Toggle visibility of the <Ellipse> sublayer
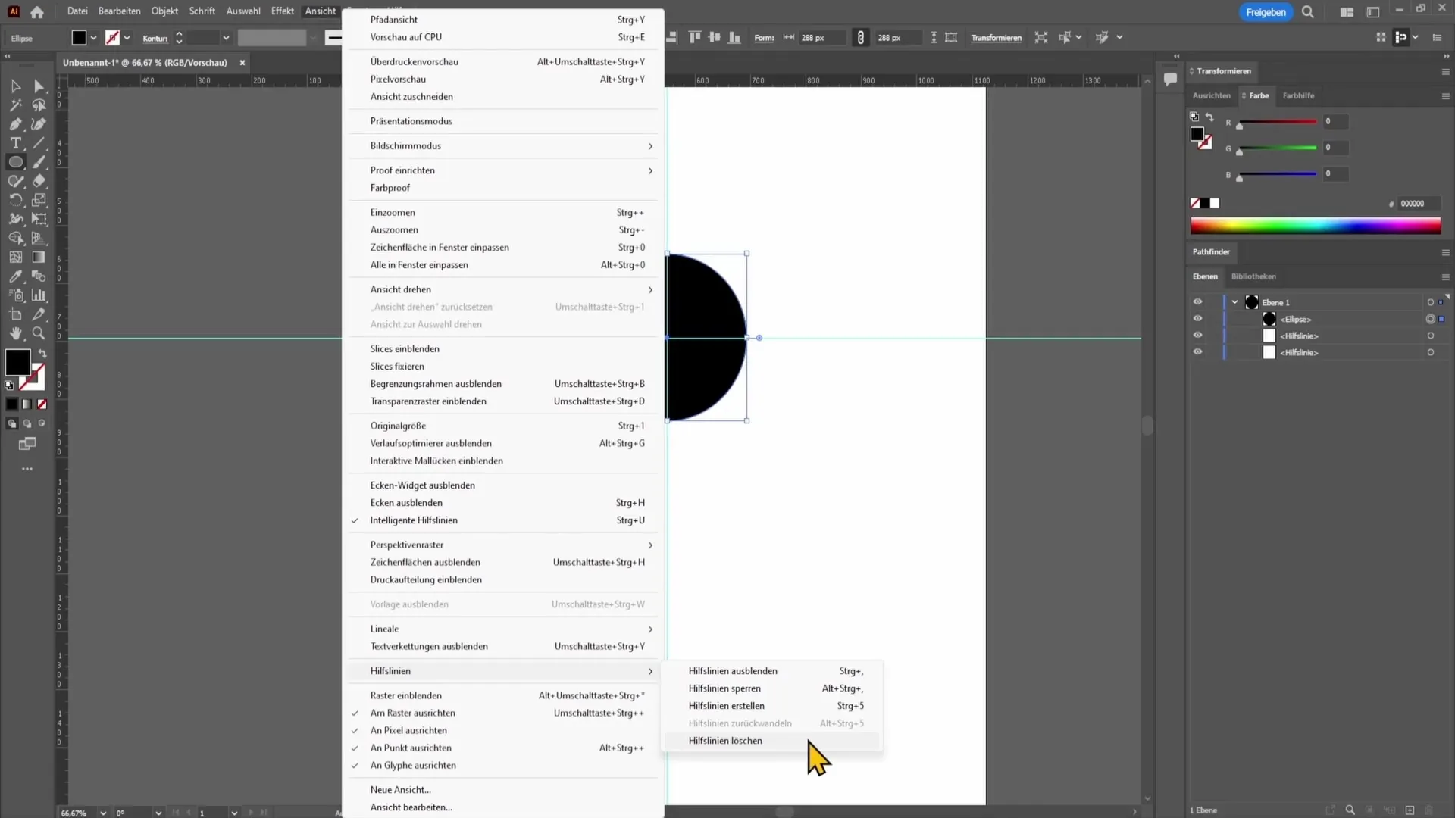The height and width of the screenshot is (818, 1455). [1197, 319]
